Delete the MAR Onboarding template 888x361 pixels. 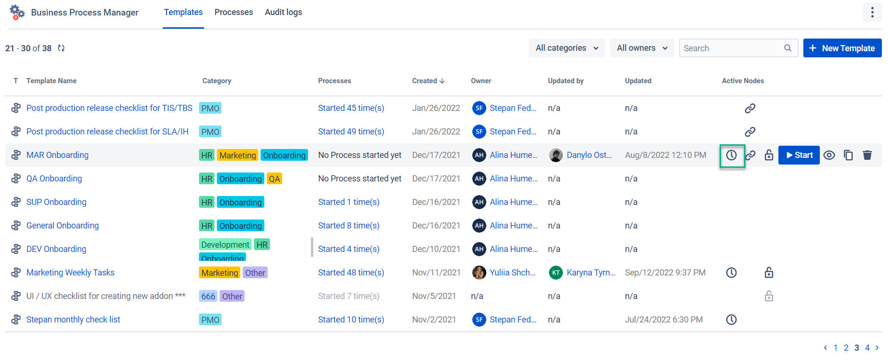[x=867, y=156]
